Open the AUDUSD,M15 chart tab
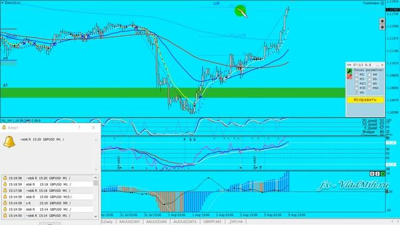 185,222
